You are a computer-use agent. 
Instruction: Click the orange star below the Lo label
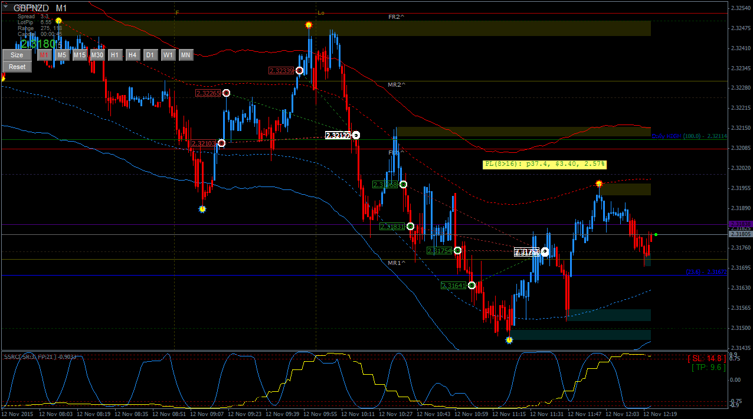[x=309, y=25]
